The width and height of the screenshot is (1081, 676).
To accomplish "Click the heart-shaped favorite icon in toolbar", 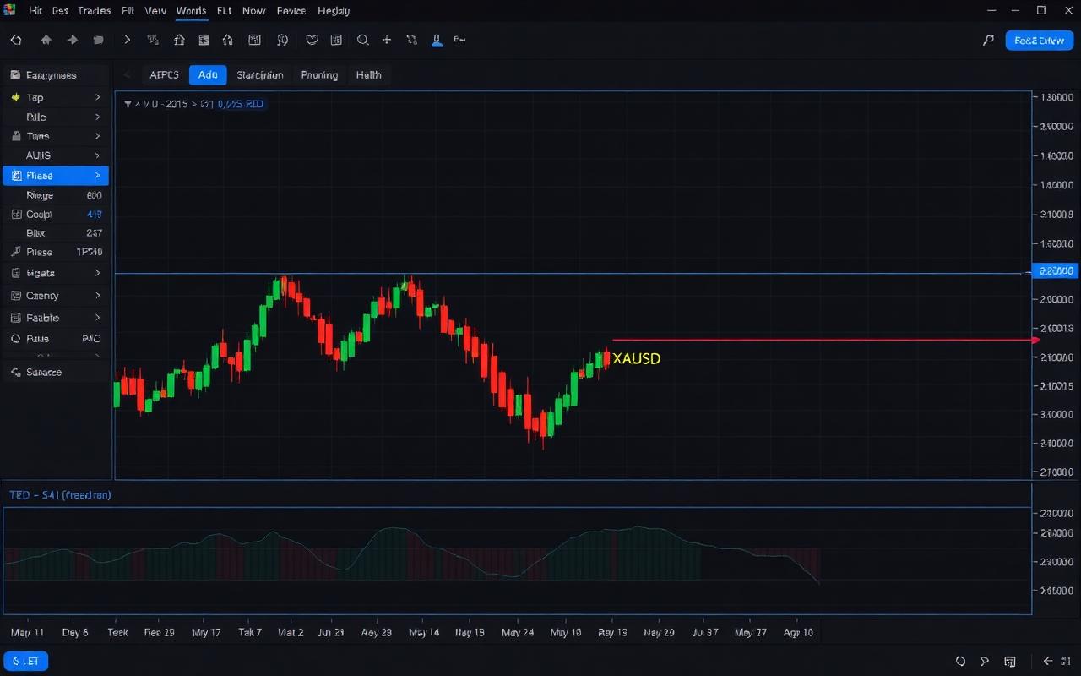I will [x=312, y=40].
